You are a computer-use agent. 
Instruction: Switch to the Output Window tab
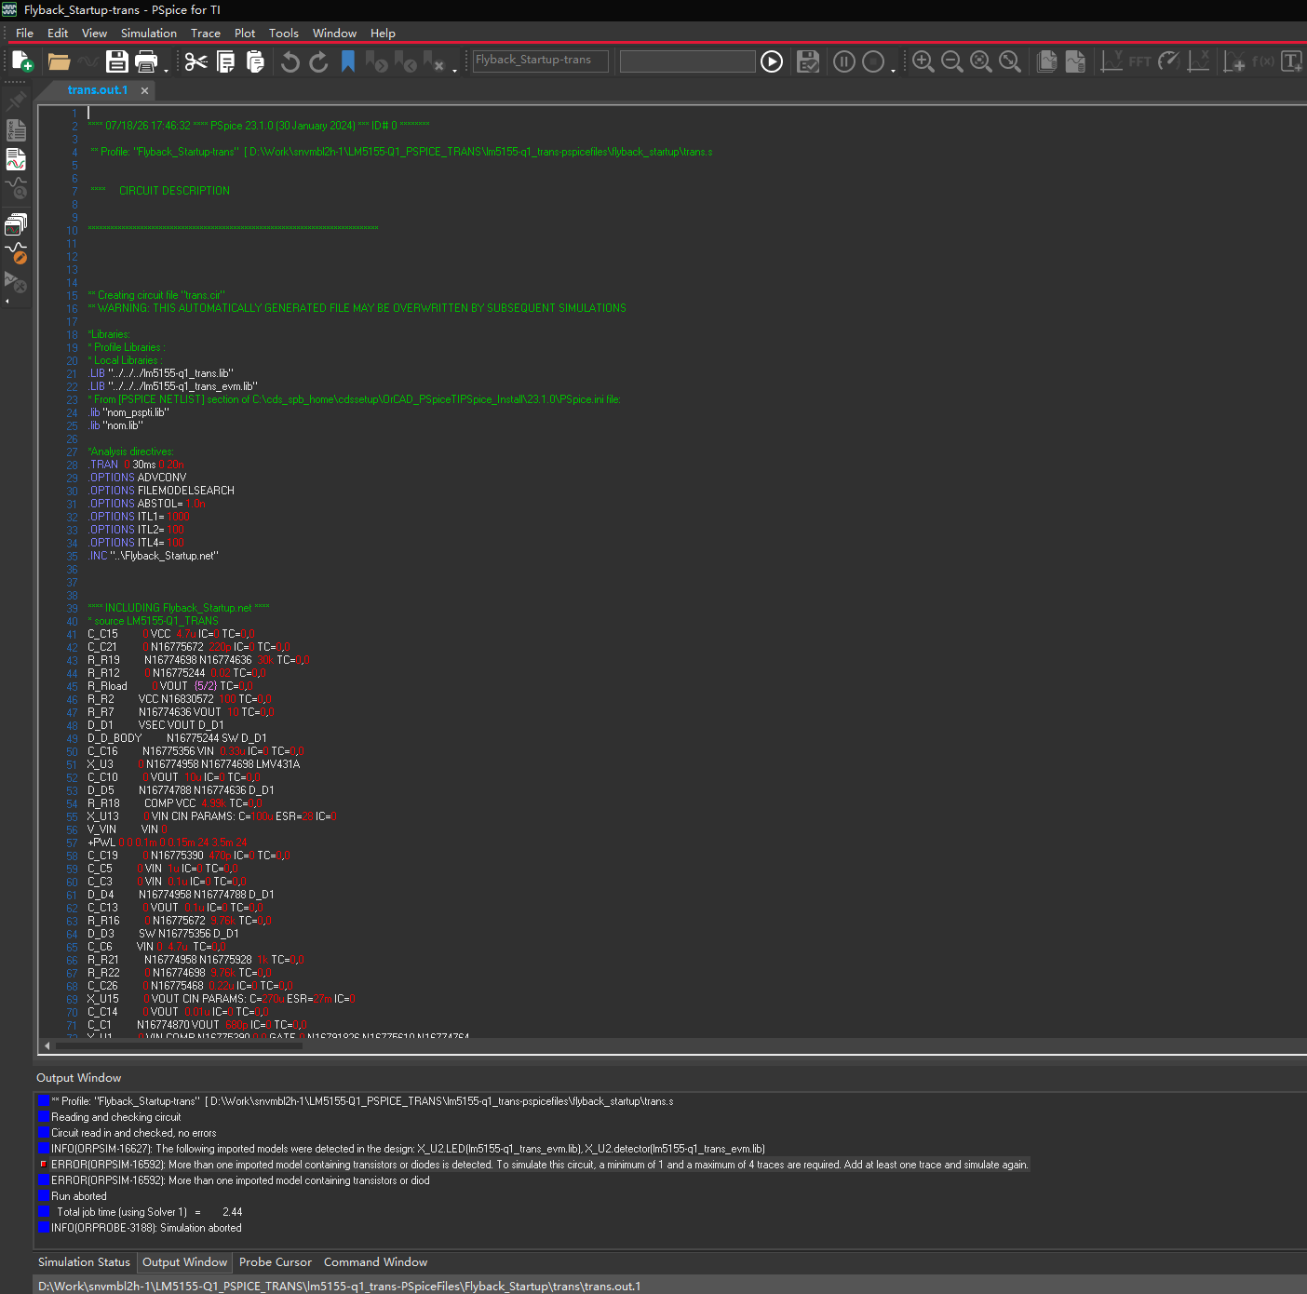(184, 1262)
